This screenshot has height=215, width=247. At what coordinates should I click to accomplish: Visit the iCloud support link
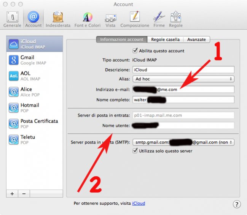point(139,203)
